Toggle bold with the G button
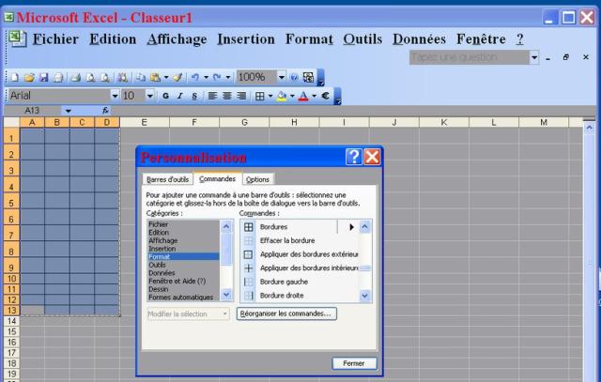This screenshot has width=601, height=382. (x=165, y=96)
